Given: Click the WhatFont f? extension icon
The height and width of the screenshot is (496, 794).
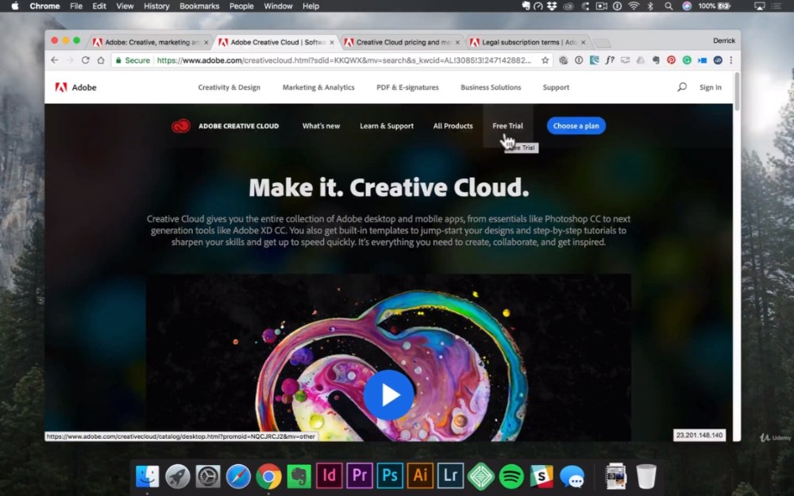Looking at the screenshot, I should (x=610, y=60).
